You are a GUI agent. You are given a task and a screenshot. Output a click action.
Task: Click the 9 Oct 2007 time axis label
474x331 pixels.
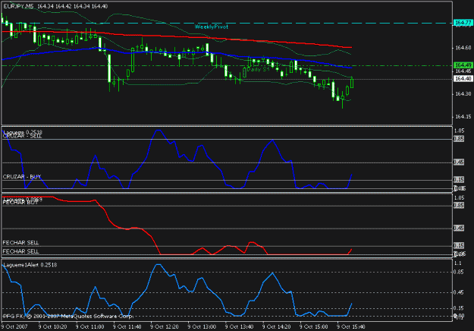tap(14, 326)
